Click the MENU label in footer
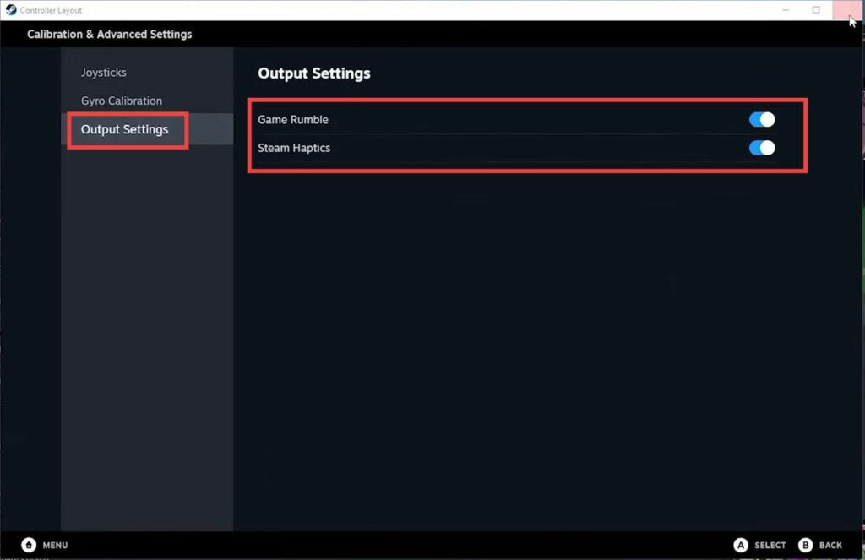The height and width of the screenshot is (560, 865). pos(55,545)
